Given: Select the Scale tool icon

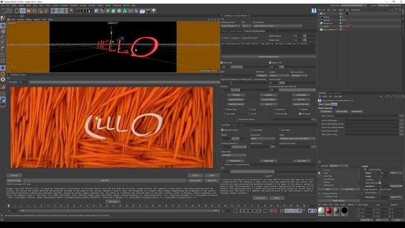Looking at the screenshot, I should (x=28, y=11).
